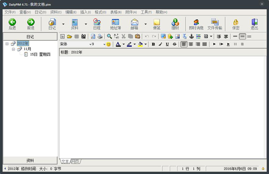
Task: Click inside the blank text editing area
Action: [162, 107]
